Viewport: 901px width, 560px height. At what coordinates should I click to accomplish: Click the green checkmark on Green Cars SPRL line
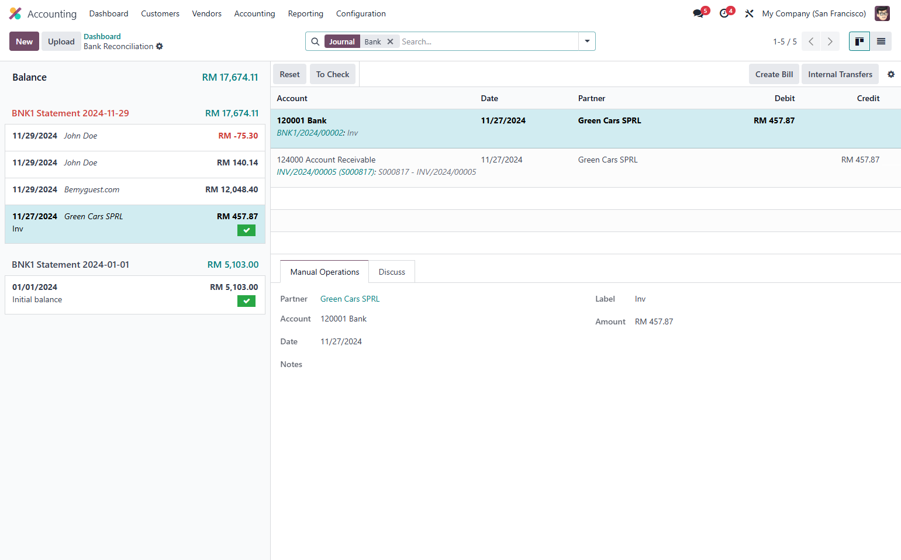point(246,230)
